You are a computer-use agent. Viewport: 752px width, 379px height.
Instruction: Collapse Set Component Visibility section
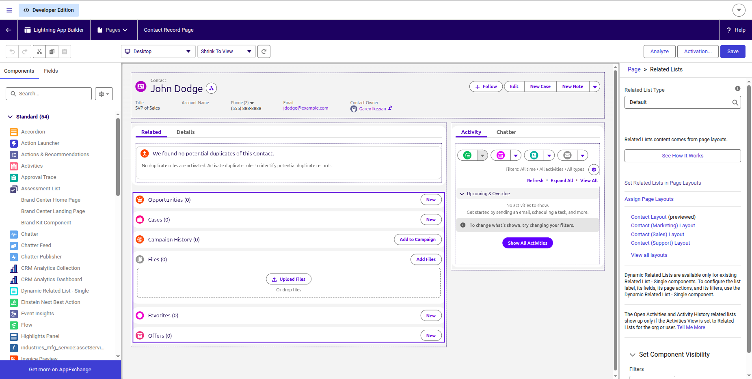click(632, 355)
